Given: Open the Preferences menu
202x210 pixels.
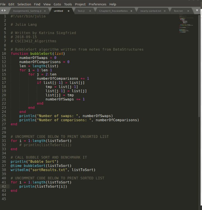Looking at the screenshot, I should click(98, 4).
